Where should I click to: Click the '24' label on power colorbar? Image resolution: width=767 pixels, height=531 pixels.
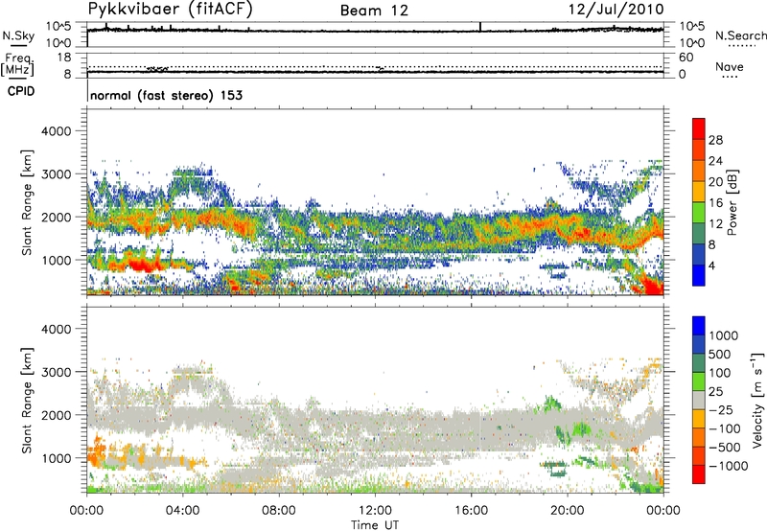click(715, 161)
